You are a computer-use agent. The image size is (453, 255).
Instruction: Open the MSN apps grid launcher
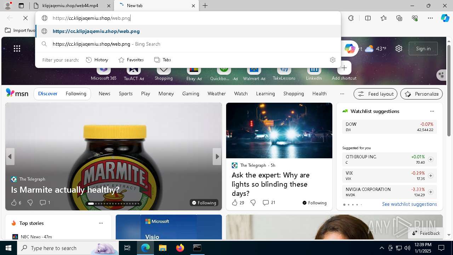click(17, 49)
